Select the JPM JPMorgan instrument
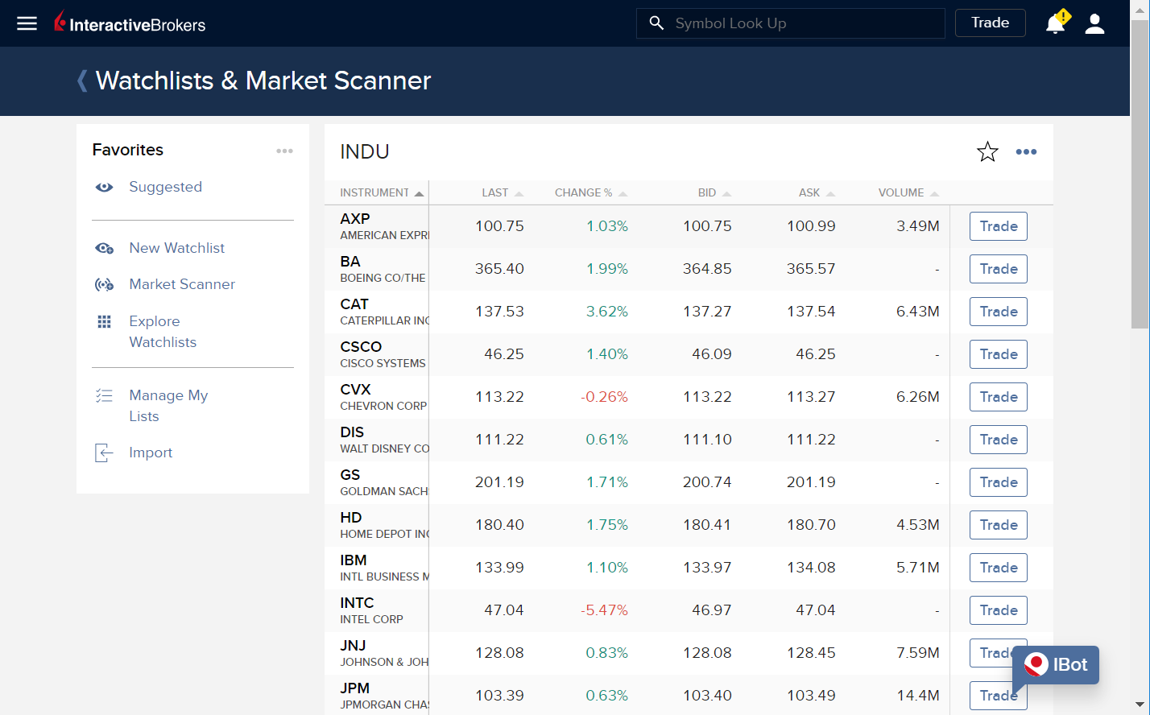This screenshot has width=1150, height=715. pos(384,696)
